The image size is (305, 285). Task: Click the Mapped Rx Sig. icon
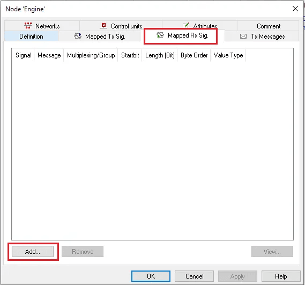[x=160, y=35]
